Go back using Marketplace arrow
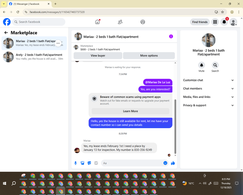The height and width of the screenshot is (195, 243). [x=6, y=33]
